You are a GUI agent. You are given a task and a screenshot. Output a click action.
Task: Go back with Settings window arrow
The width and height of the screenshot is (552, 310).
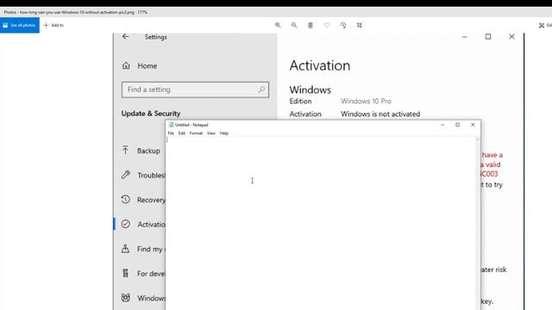125,36
